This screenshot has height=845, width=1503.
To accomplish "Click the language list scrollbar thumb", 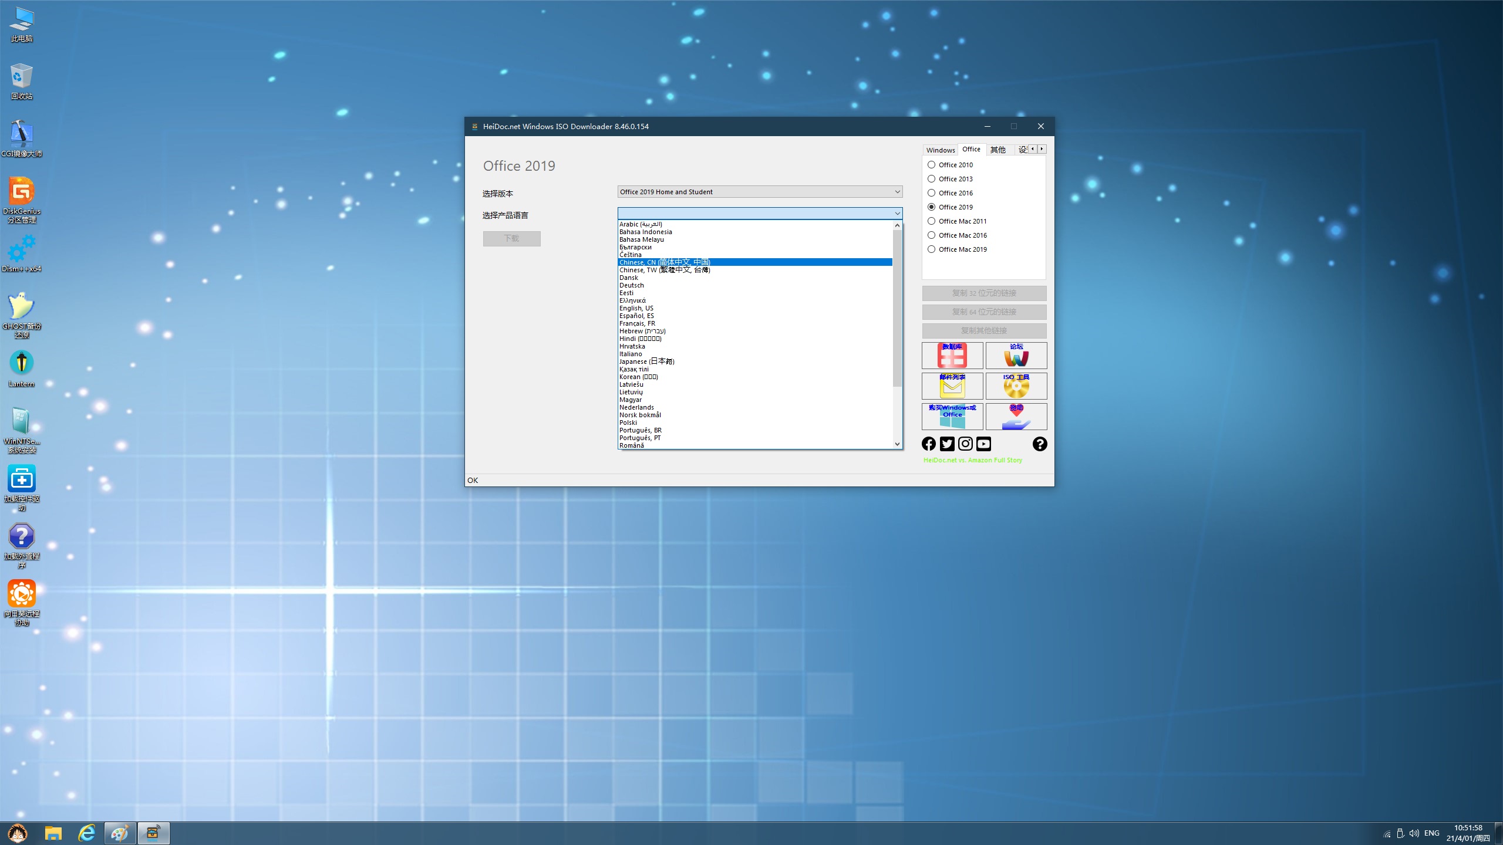I will click(x=897, y=309).
